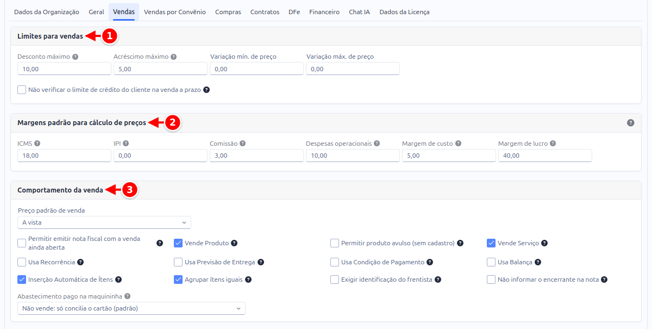This screenshot has height=329, width=652.
Task: Show help for Agrupar ítens iguais
Action: point(248,280)
